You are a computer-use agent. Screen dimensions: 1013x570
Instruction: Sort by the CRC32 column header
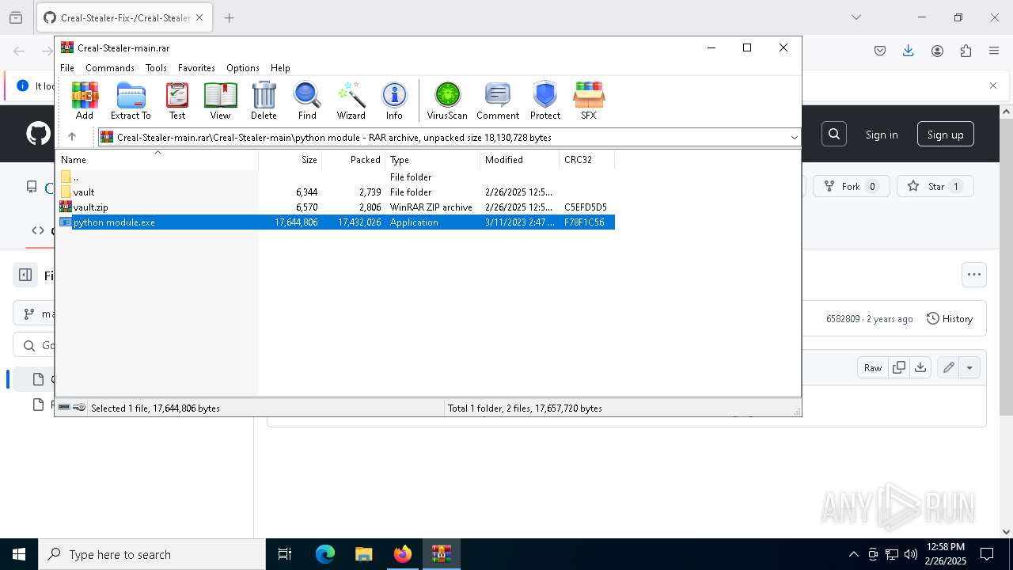point(587,159)
